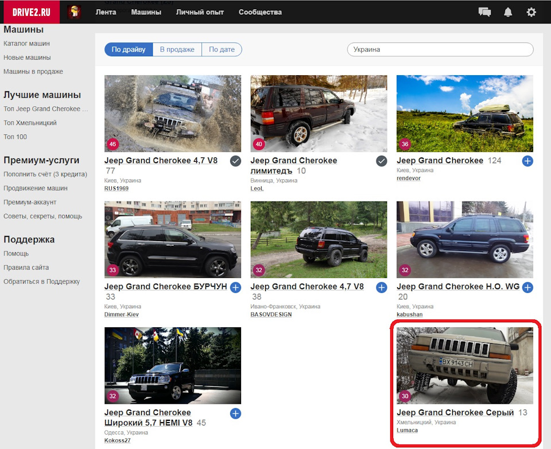Click drive rating badge 40
This screenshot has height=449, width=551.
pos(259,144)
